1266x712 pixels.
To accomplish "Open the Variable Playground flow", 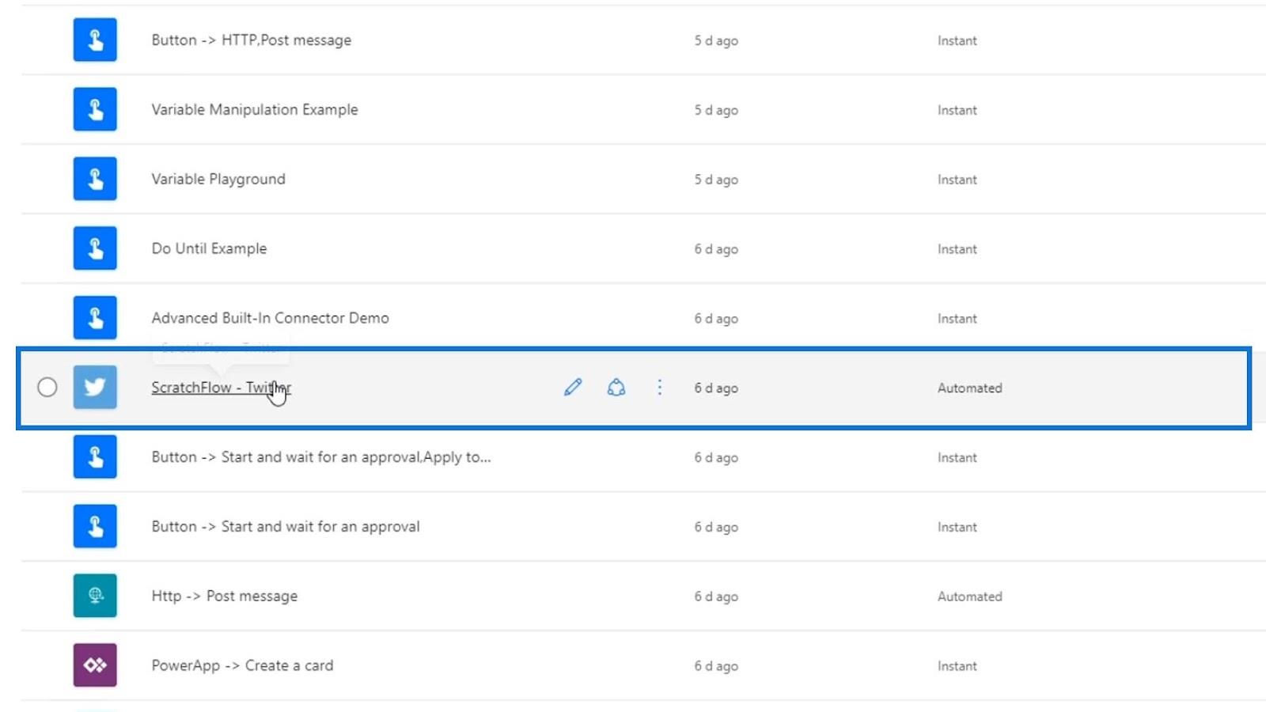I will tap(218, 180).
